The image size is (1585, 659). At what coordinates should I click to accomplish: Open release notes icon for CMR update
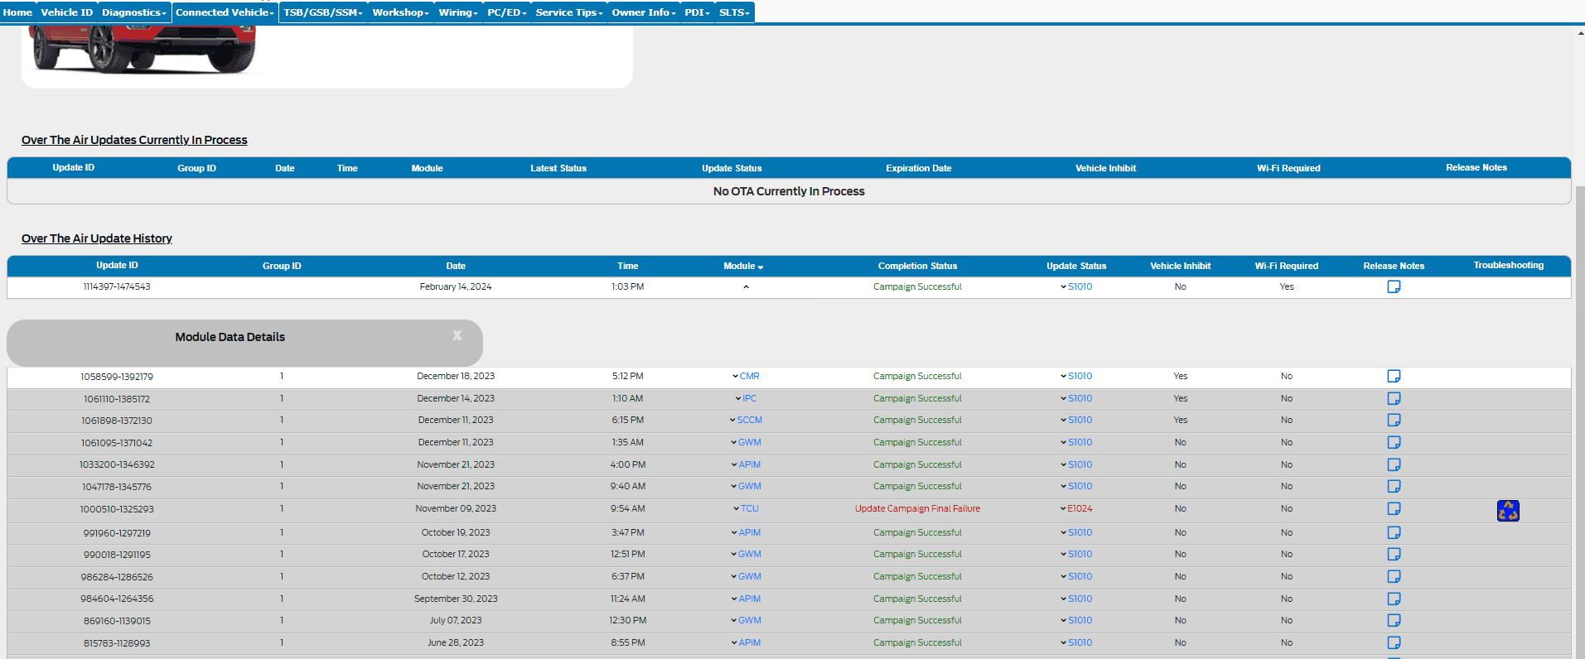1394,377
